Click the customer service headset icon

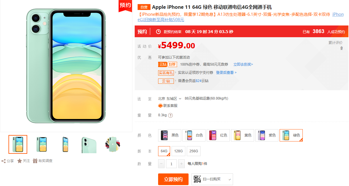pos(160,105)
